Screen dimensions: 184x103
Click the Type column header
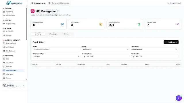[108, 64]
